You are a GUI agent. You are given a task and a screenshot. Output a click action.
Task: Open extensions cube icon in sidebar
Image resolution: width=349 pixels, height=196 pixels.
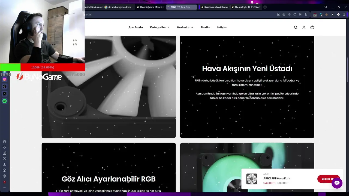pos(4,170)
